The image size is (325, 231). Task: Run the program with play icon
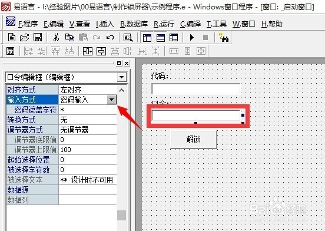(x=192, y=38)
